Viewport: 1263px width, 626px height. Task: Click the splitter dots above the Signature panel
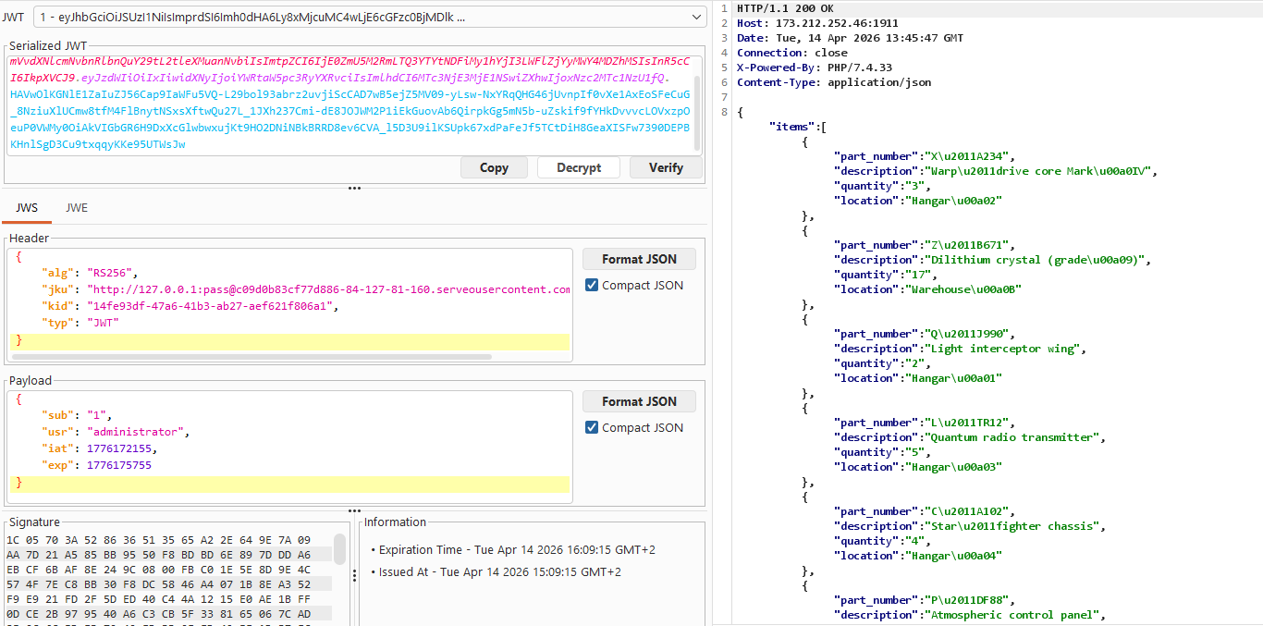tap(354, 509)
